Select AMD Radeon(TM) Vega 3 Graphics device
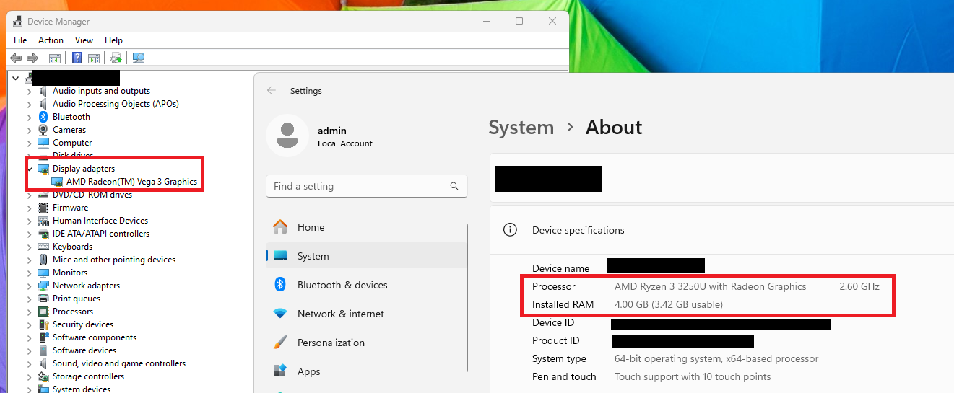Image resolution: width=954 pixels, height=393 pixels. (x=131, y=182)
